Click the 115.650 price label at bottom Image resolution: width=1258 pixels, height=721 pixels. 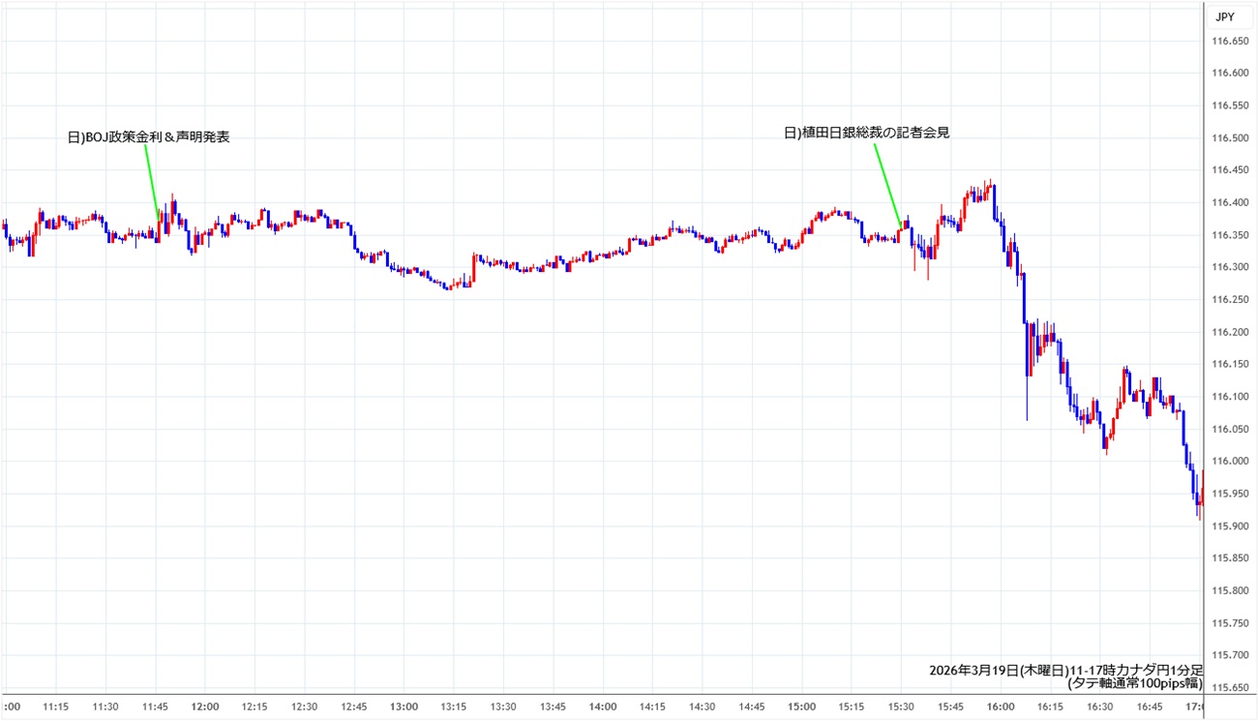click(1230, 687)
